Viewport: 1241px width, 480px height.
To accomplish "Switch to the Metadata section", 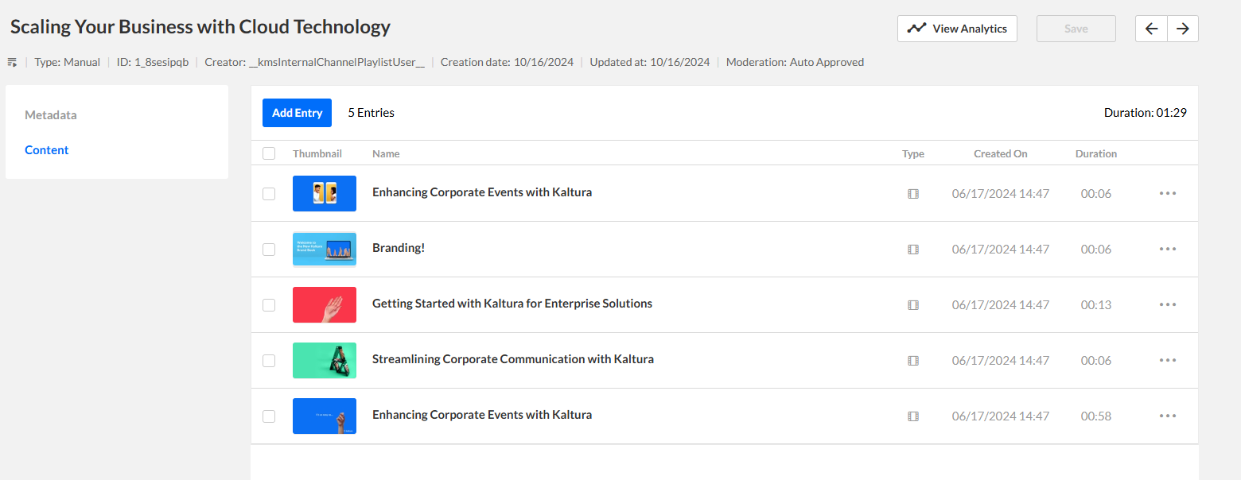I will (51, 115).
